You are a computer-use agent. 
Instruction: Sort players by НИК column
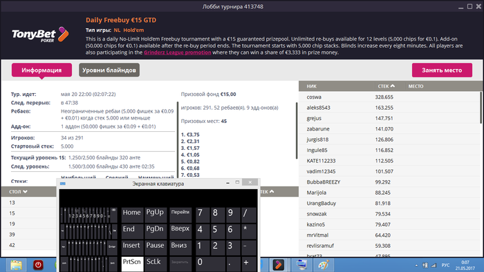tap(311, 86)
